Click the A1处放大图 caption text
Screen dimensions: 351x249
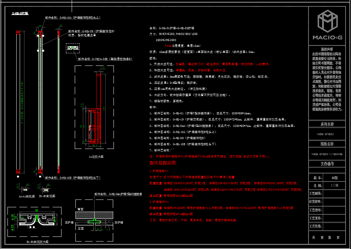pos(96,157)
